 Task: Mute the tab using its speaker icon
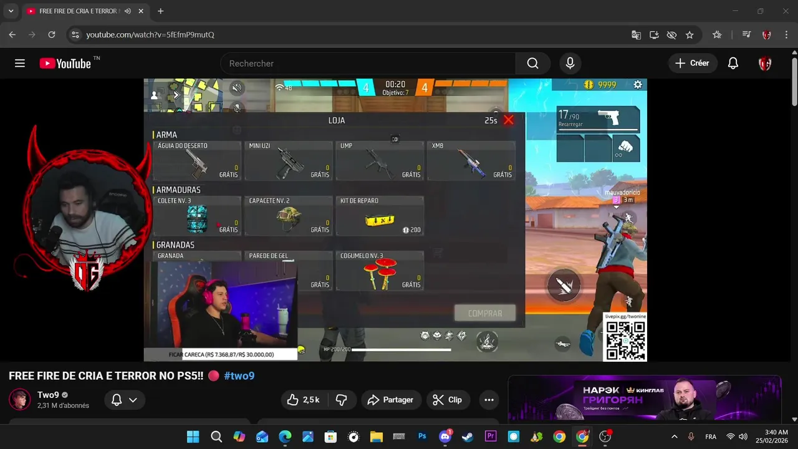pos(128,11)
